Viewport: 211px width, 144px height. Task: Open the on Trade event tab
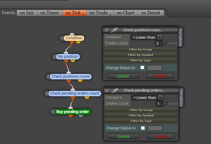pyautogui.click(x=100, y=13)
